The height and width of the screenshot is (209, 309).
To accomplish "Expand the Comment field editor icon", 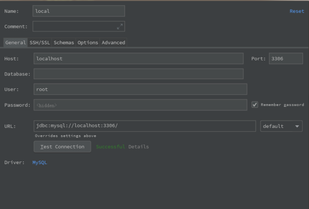I will pos(119,26).
